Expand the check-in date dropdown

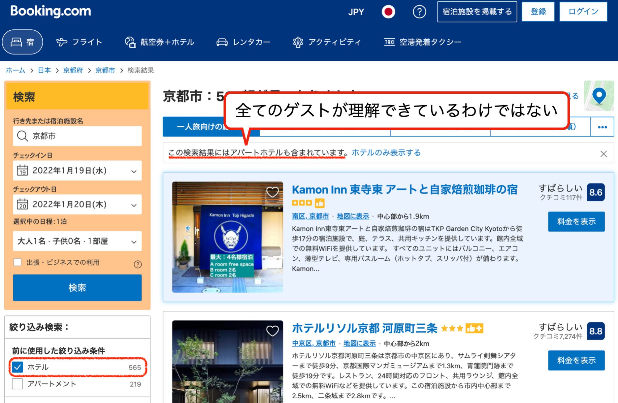point(77,171)
